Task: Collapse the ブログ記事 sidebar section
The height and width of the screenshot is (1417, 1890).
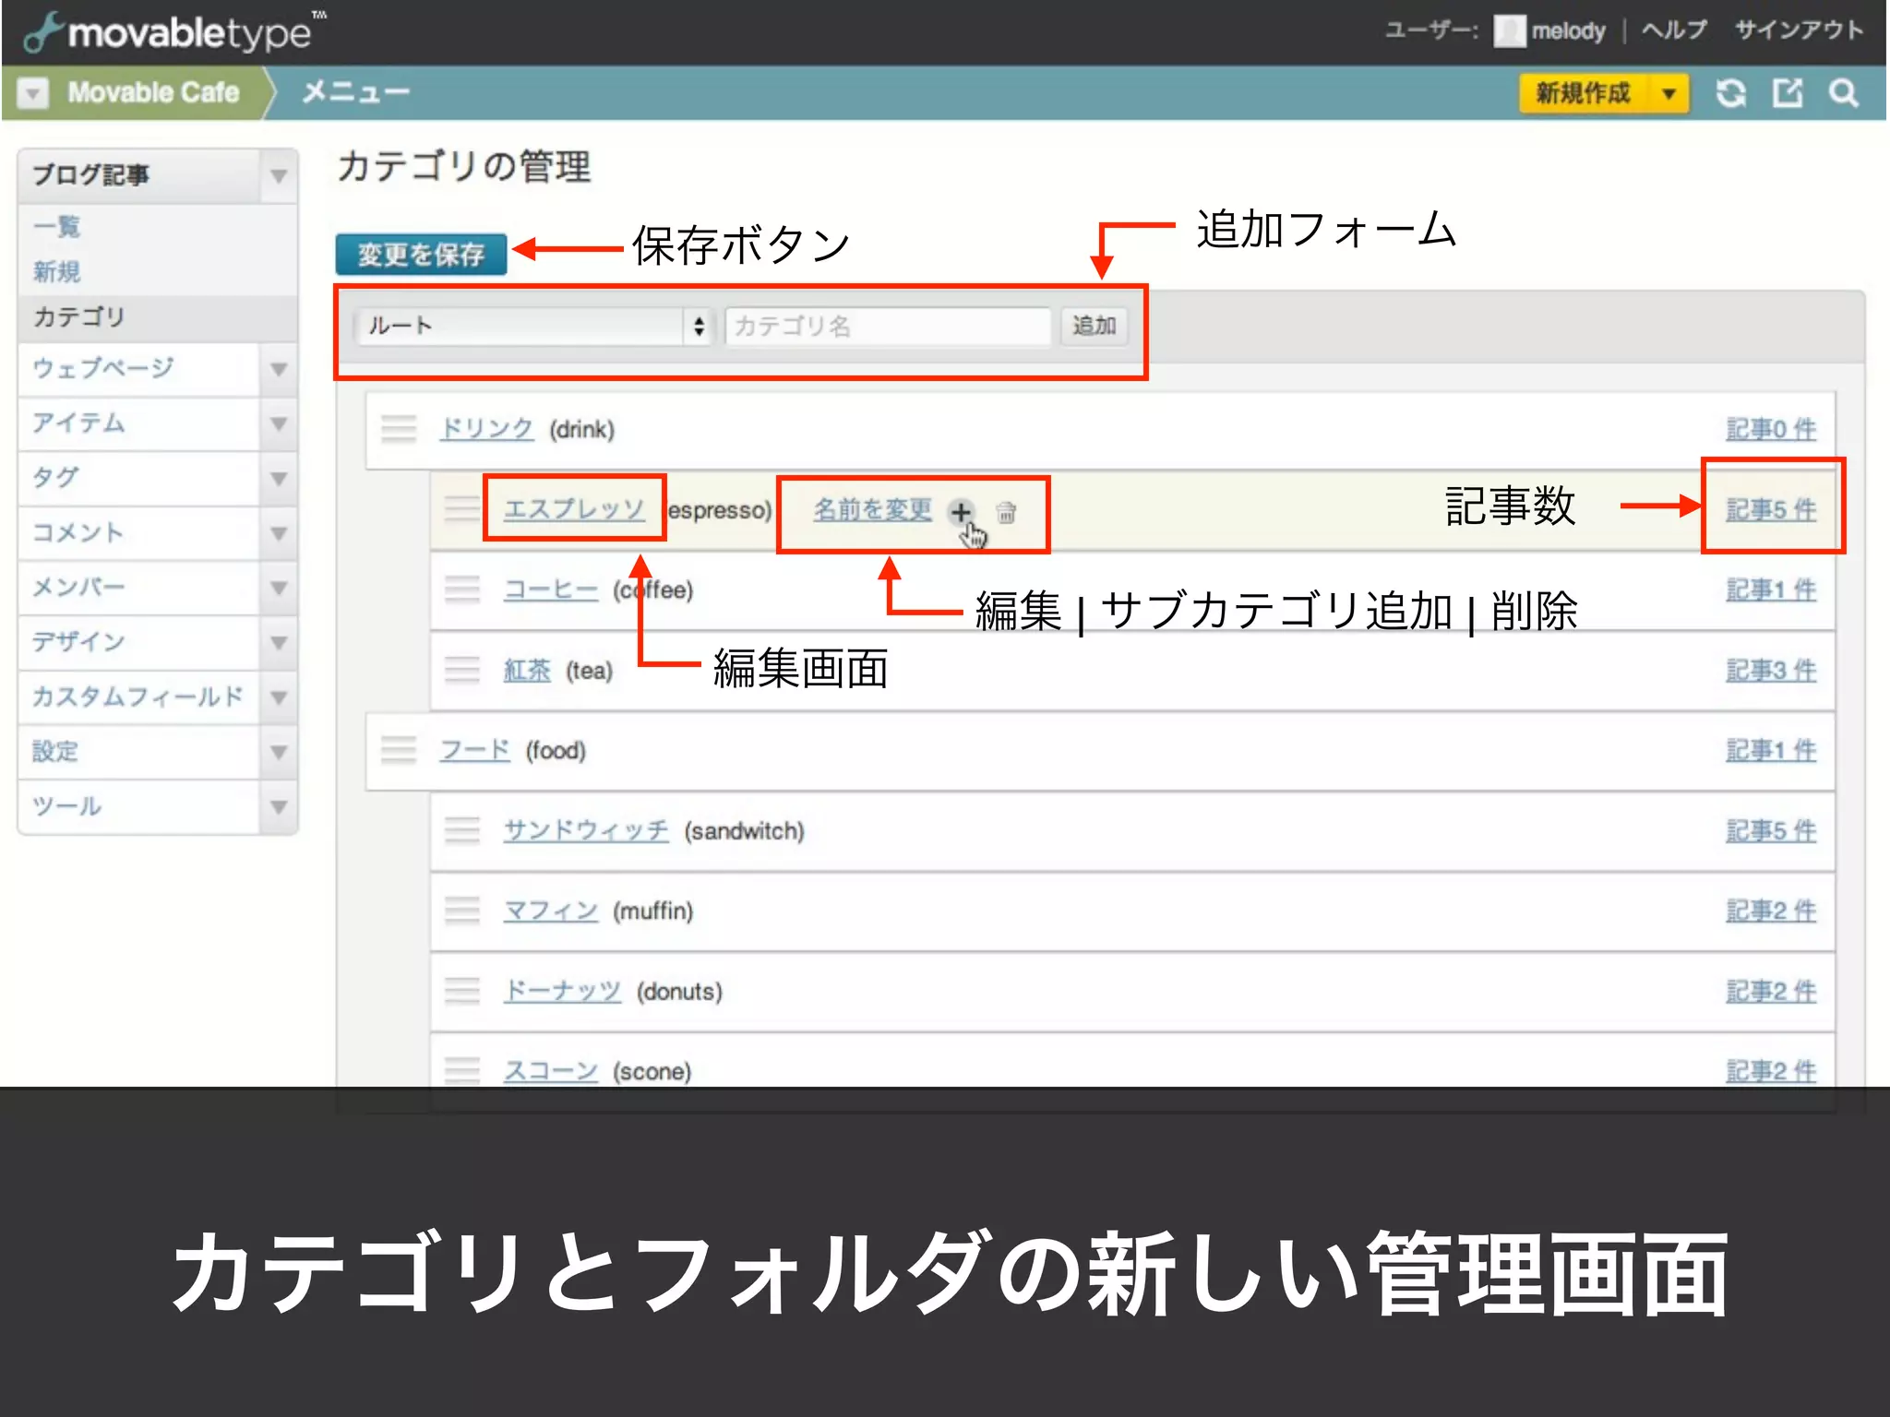Action: coord(278,175)
